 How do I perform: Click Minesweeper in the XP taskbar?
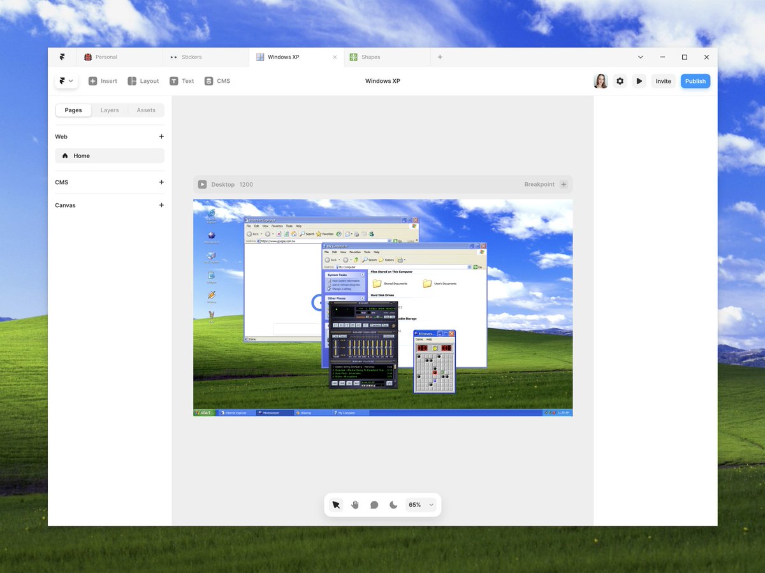point(275,413)
